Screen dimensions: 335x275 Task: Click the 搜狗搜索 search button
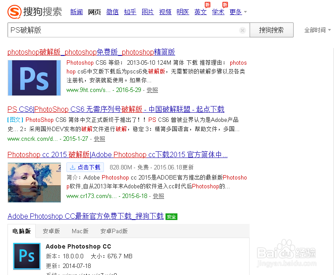coord(272,30)
